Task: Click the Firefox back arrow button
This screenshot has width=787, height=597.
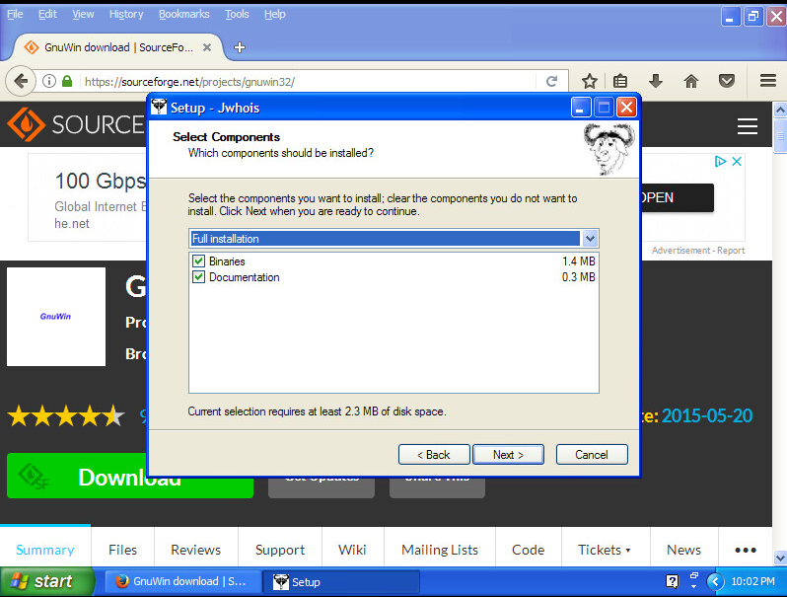Action: pyautogui.click(x=21, y=81)
